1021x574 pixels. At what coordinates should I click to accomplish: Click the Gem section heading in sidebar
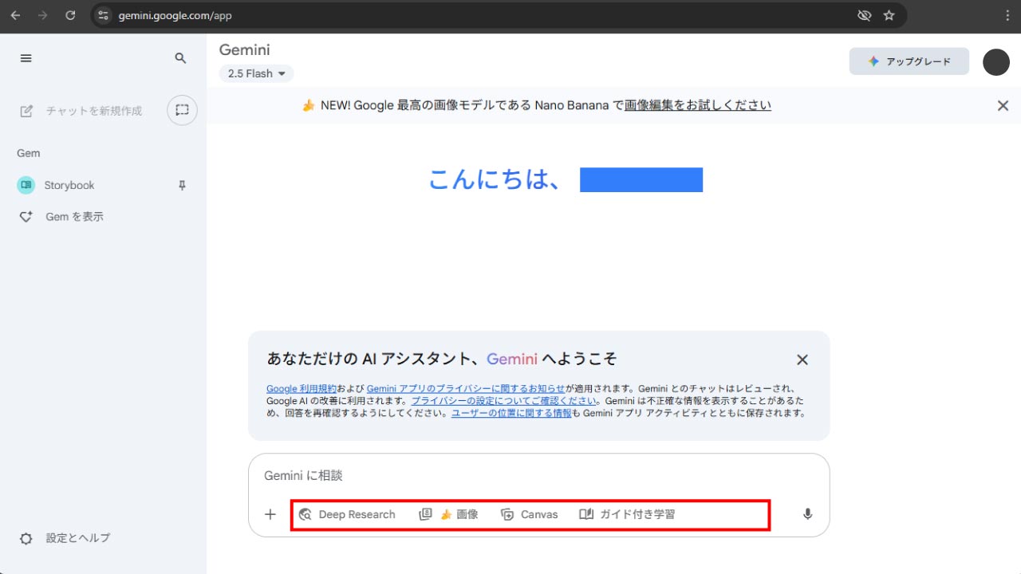pos(29,153)
